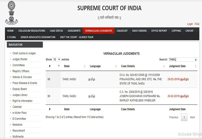The image size is (202, 139).
Task: Open Right to Information
Action: pyautogui.click(x=22, y=101)
